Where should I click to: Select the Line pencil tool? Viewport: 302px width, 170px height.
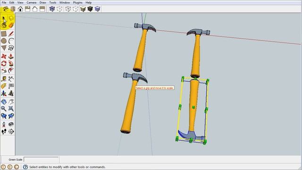coord(11,34)
